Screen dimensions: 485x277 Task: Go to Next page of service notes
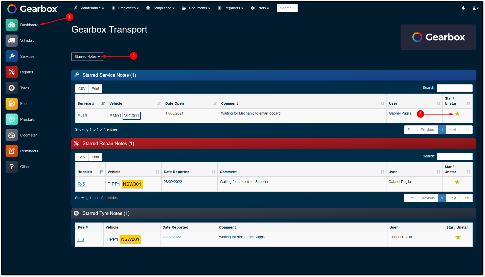click(453, 130)
